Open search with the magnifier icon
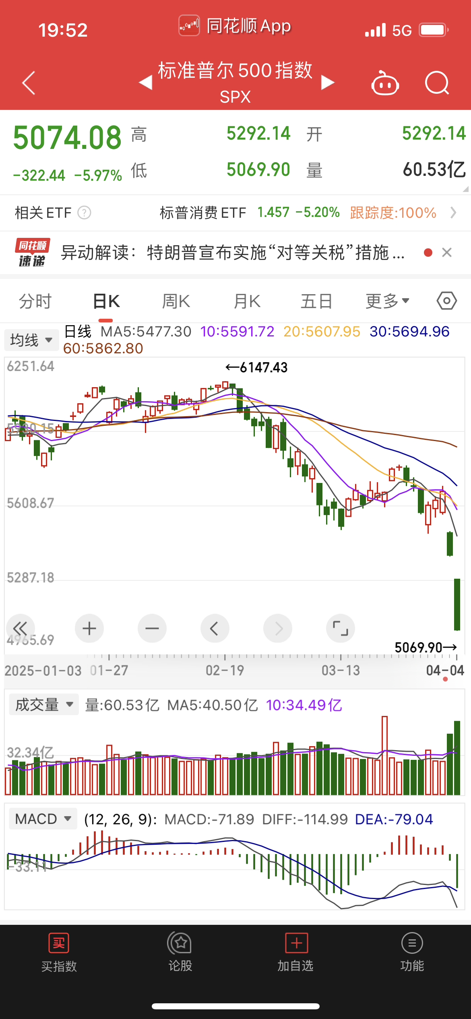 click(x=437, y=83)
